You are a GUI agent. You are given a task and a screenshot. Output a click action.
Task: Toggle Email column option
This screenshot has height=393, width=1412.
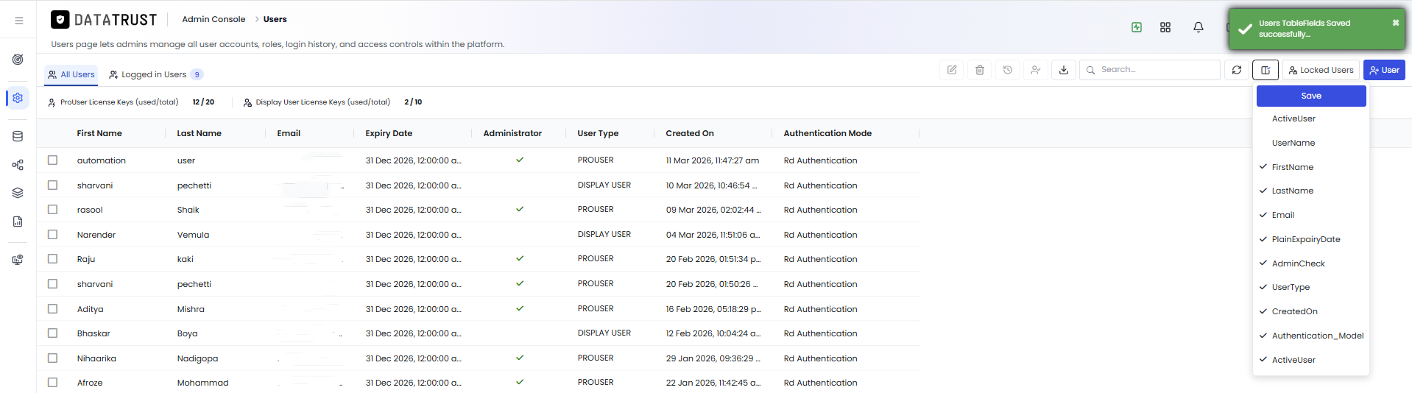1311,215
